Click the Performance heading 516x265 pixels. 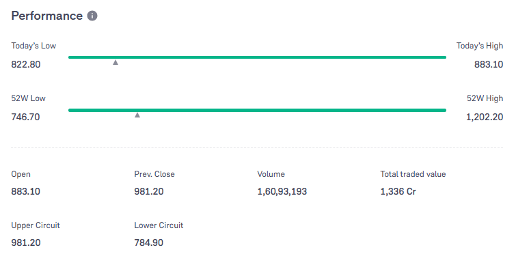click(x=46, y=16)
